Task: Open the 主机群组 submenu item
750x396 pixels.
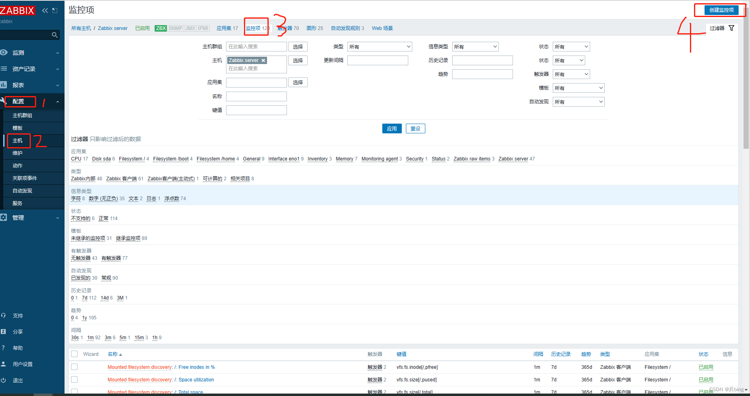Action: click(22, 116)
